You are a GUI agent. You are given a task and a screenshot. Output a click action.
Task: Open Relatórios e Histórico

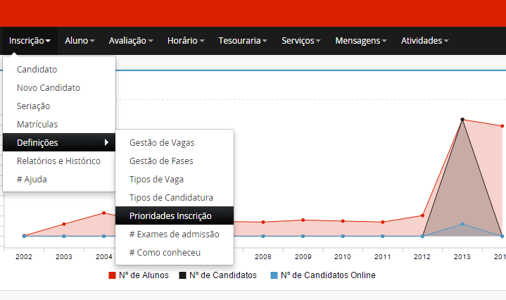coord(58,161)
